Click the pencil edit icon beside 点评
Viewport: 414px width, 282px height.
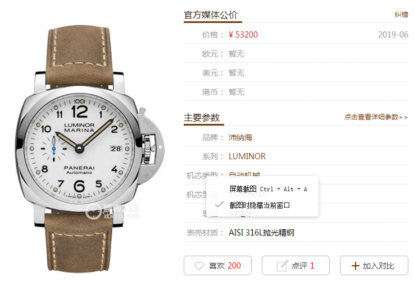(282, 266)
